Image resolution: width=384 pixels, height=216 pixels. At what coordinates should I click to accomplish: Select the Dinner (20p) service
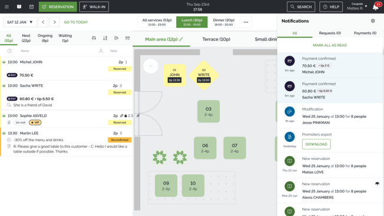(x=224, y=22)
